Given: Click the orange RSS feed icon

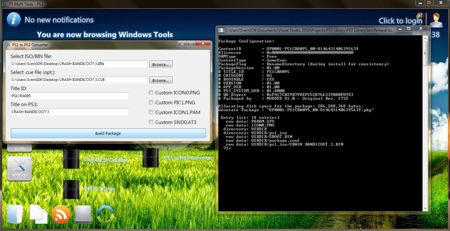Looking at the screenshot, I should pyautogui.click(x=61, y=214).
